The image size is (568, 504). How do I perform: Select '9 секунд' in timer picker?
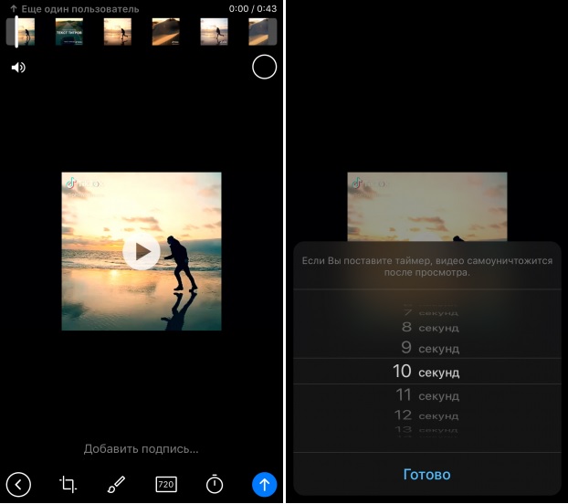426,348
